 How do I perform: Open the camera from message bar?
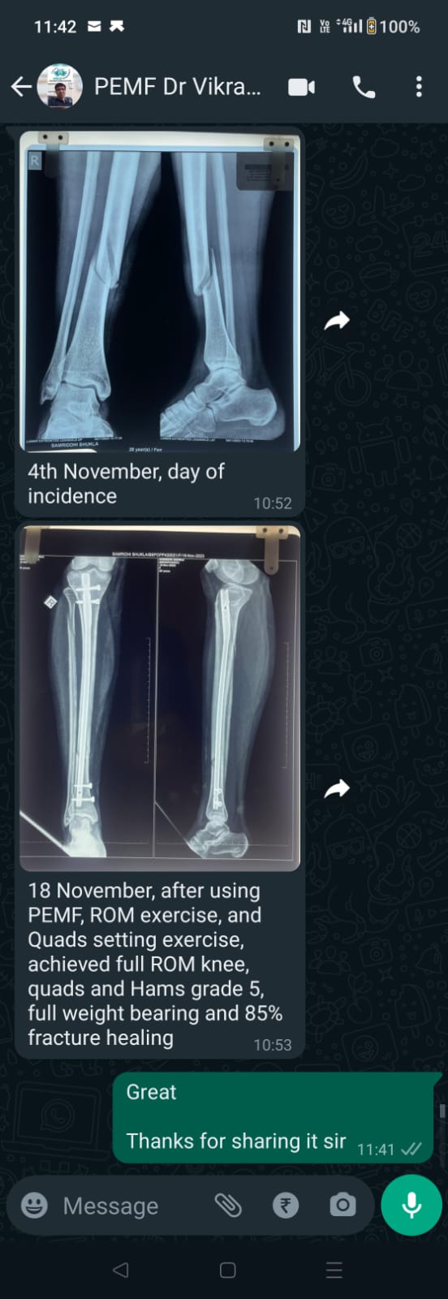(x=342, y=1206)
